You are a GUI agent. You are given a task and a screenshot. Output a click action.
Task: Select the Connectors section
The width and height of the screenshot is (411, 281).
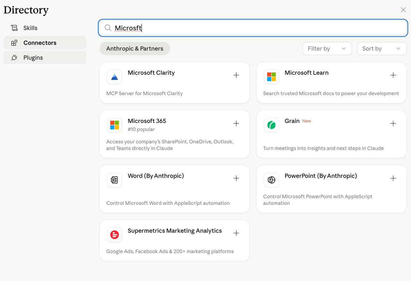pyautogui.click(x=45, y=43)
